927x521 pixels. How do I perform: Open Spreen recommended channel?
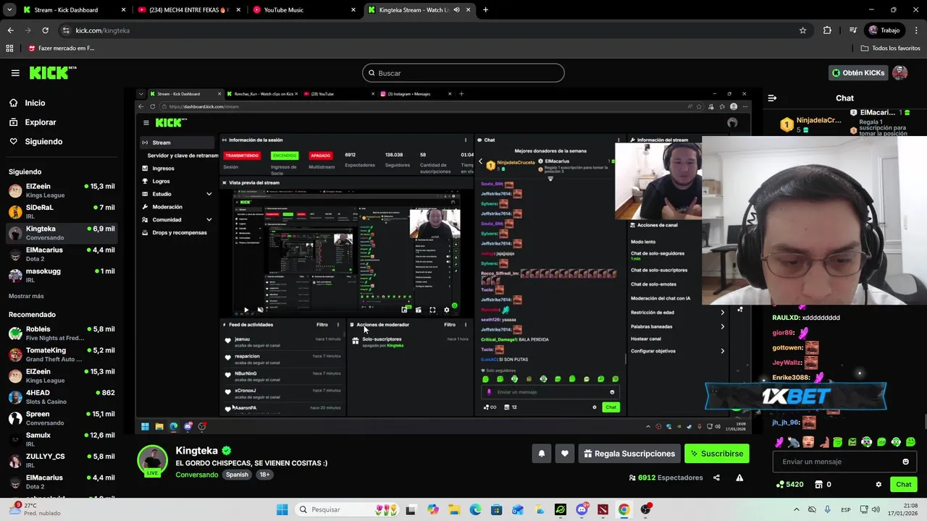[x=62, y=418]
